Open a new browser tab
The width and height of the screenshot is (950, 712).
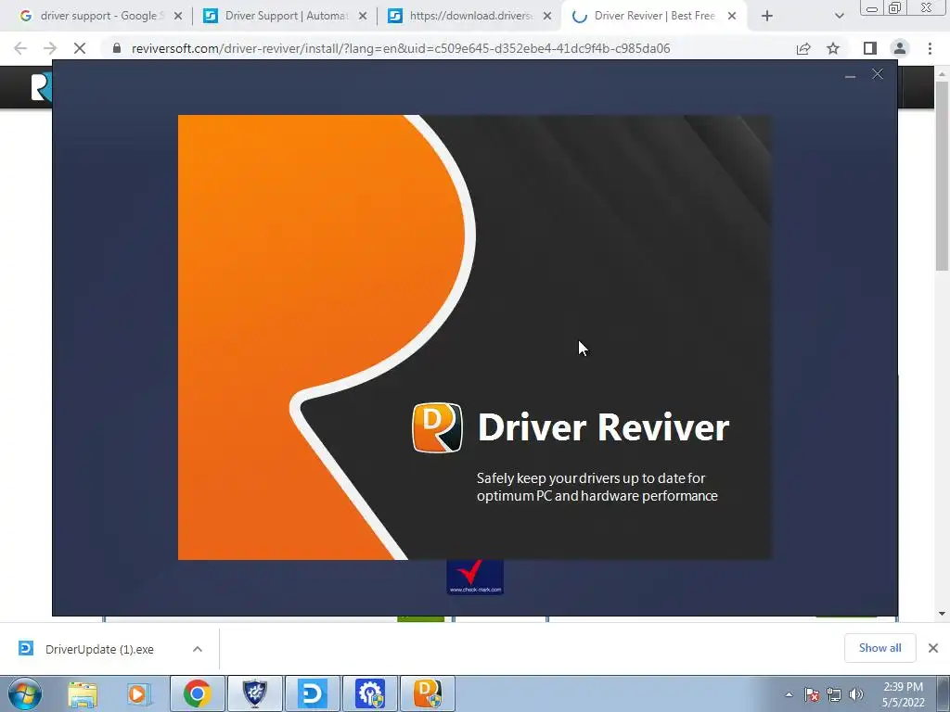(767, 17)
